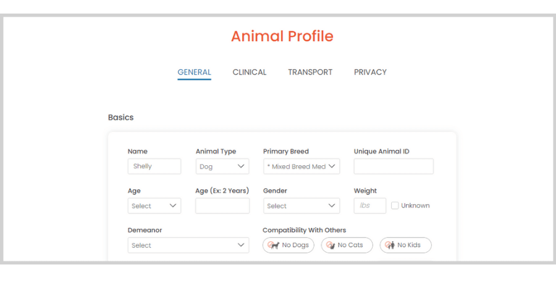Expand the Gender dropdown
The image size is (556, 291).
[301, 206]
